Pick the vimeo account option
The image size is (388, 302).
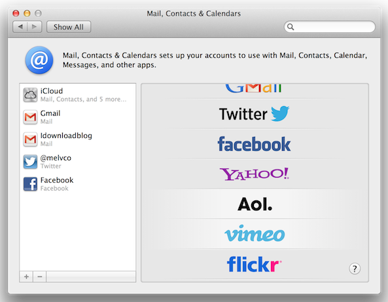click(255, 234)
